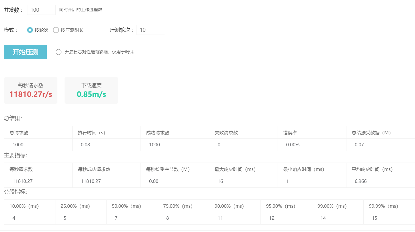The image size is (415, 232).
Task: Click the 错误率 value 0.00%
Action: click(x=293, y=145)
